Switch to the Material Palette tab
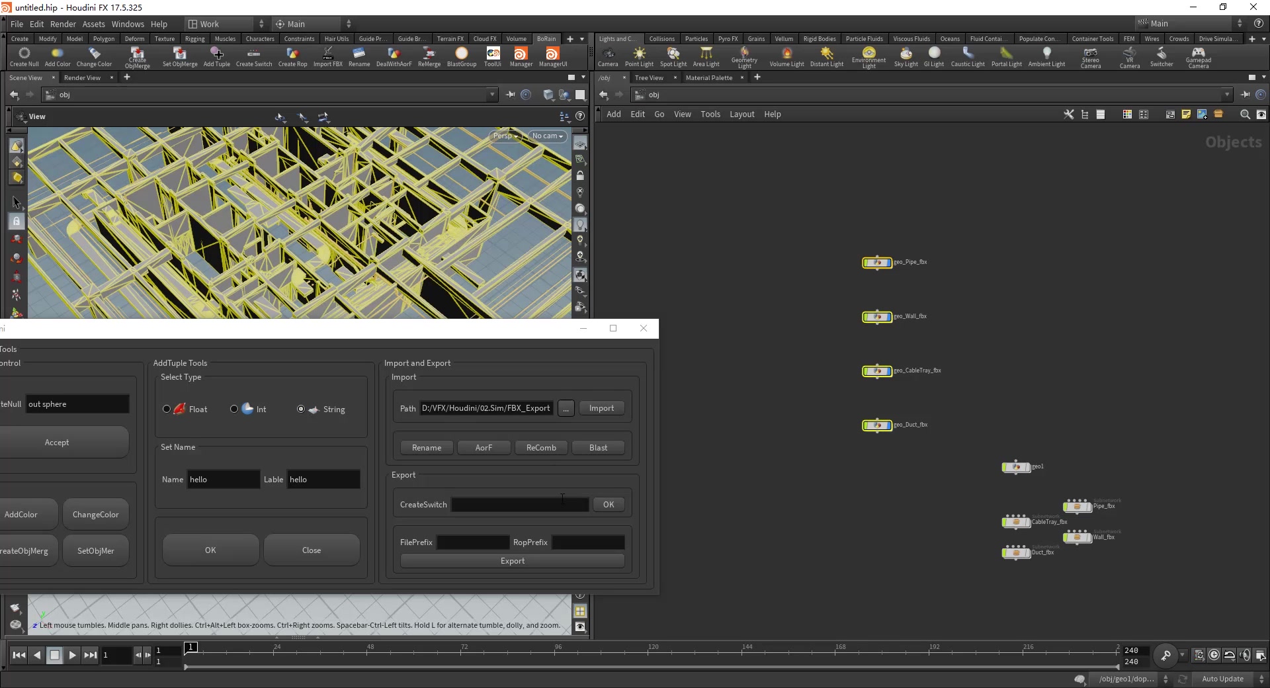The image size is (1270, 688). click(x=708, y=78)
